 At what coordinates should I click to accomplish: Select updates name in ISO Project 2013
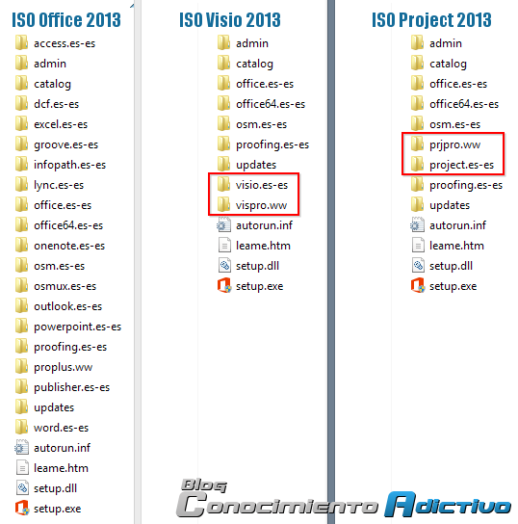[450, 205]
